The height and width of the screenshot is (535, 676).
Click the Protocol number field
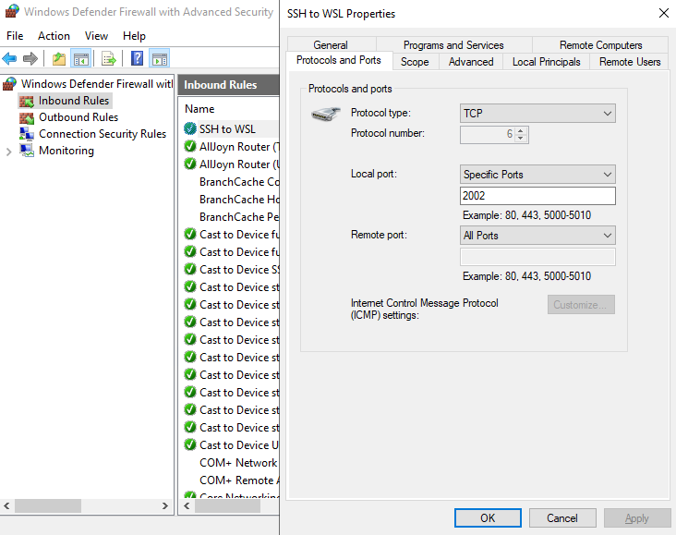[x=488, y=135]
